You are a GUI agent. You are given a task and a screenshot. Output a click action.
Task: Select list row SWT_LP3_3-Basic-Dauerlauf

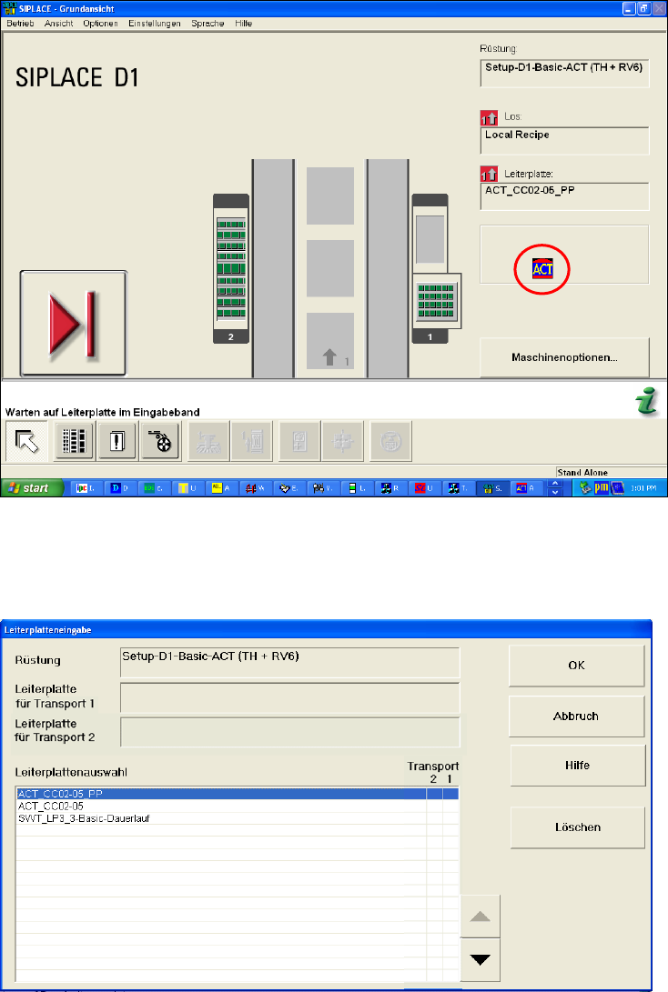237,818
